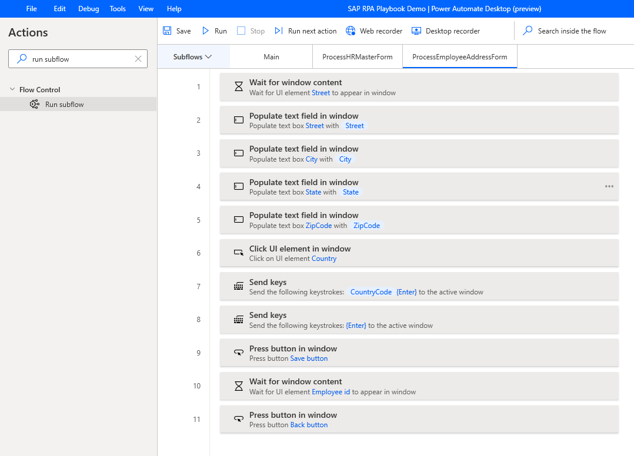The height and width of the screenshot is (456, 634).
Task: Open the Debug menu
Action: click(89, 9)
